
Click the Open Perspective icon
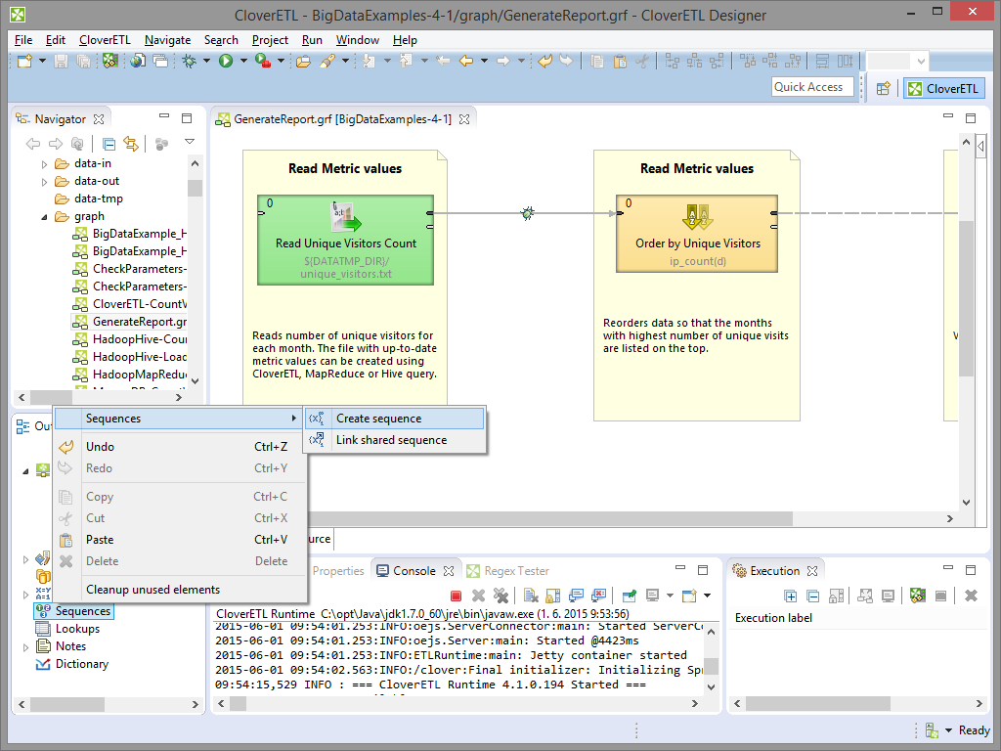click(883, 88)
